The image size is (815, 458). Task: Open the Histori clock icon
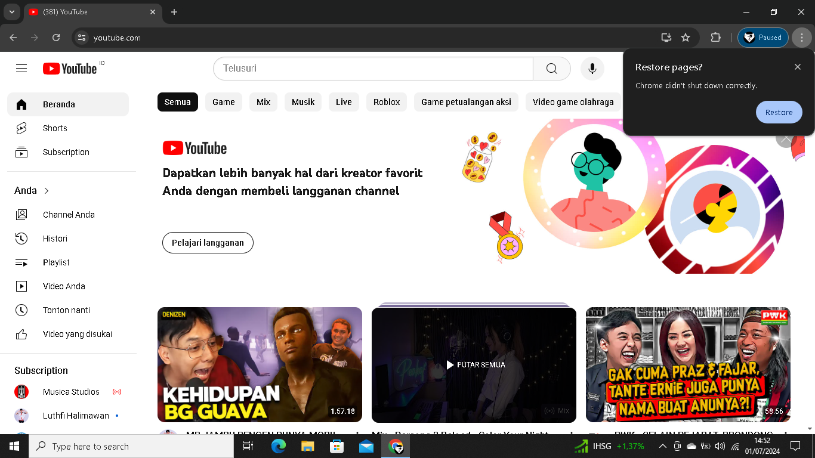21,239
